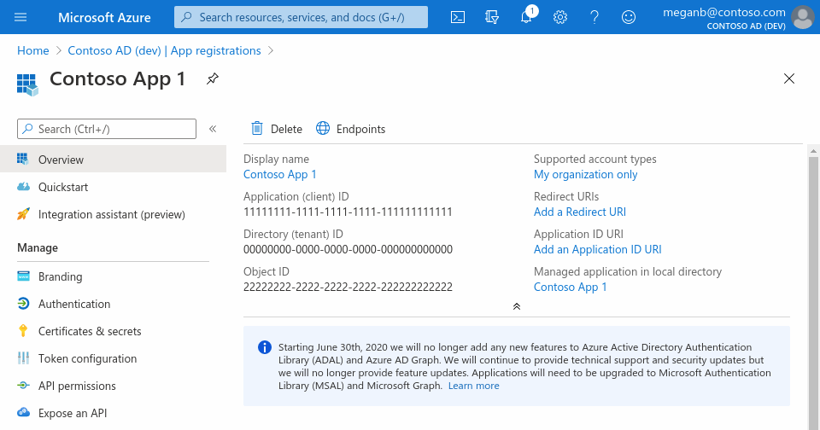Select Authentication in the Manage menu
Viewport: 820px width, 430px height.
[74, 304]
